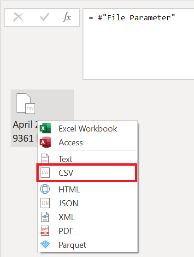
Task: Click the HTML globe icon
Action: [45, 189]
